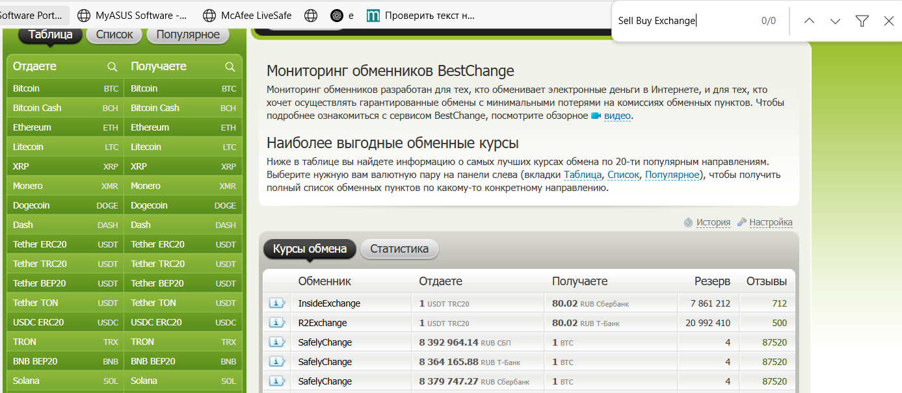
Task: Select Bitcoin BTC in Отдаете column
Action: tap(66, 88)
